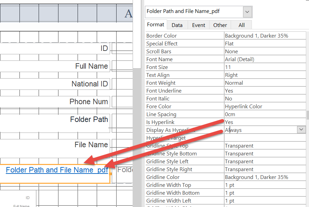Image resolution: width=309 pixels, height=207 pixels.
Task: Select the Border Color property name
Action: 161,36
